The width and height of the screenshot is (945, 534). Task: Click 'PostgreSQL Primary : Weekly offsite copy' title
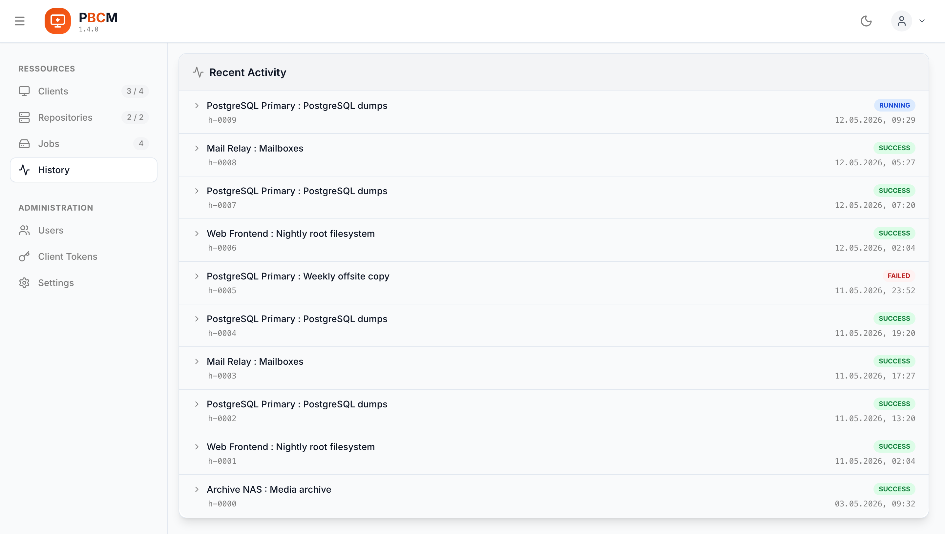(x=298, y=276)
